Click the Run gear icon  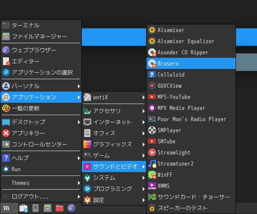tap(6, 169)
